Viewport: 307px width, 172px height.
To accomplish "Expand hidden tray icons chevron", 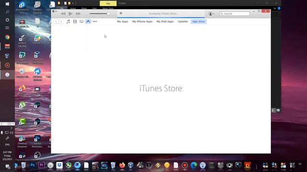I will tap(12, 128).
